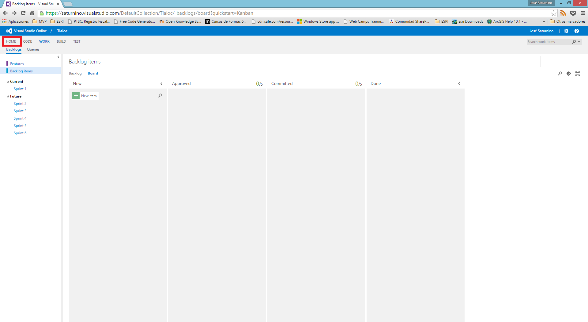This screenshot has width=588, height=322.
Task: Collapse the Current sprint tree node
Action: pyautogui.click(x=8, y=82)
